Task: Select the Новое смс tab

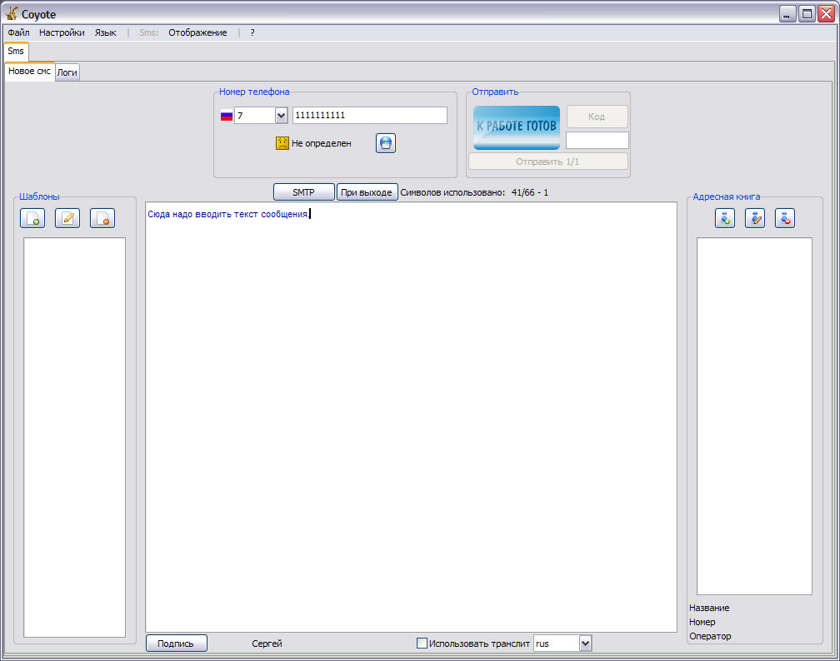Action: pyautogui.click(x=29, y=72)
